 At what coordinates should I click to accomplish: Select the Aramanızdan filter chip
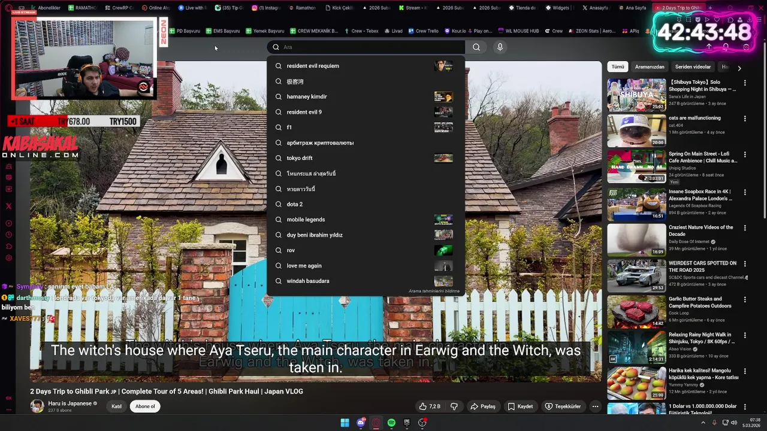tap(650, 67)
